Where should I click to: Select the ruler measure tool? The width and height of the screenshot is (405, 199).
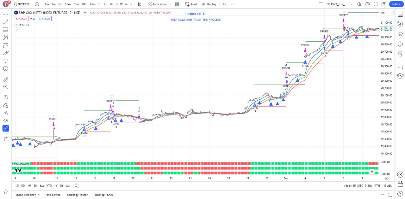point(6,79)
